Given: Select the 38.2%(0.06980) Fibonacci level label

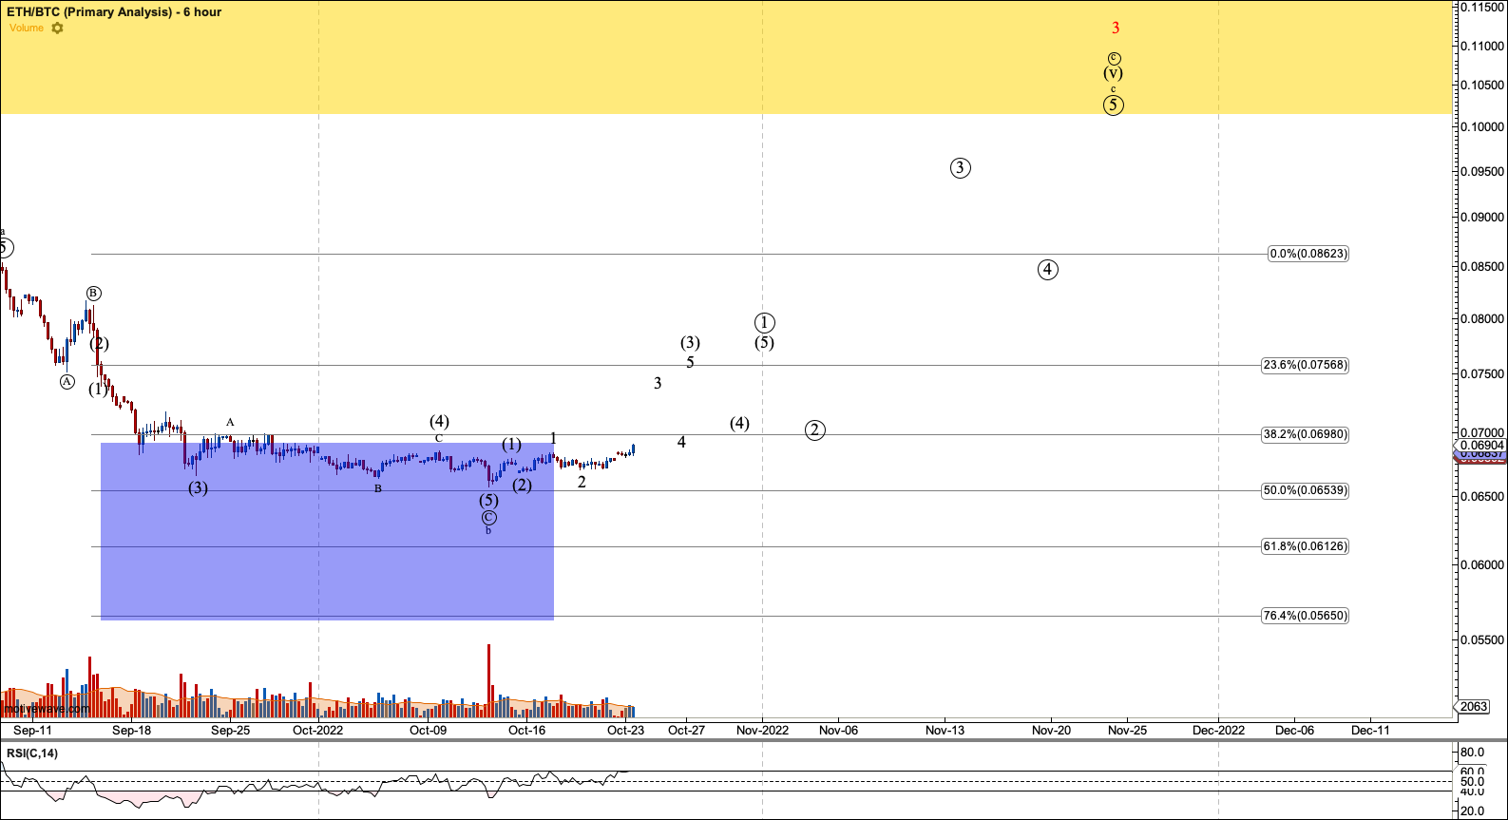Looking at the screenshot, I should tap(1305, 434).
